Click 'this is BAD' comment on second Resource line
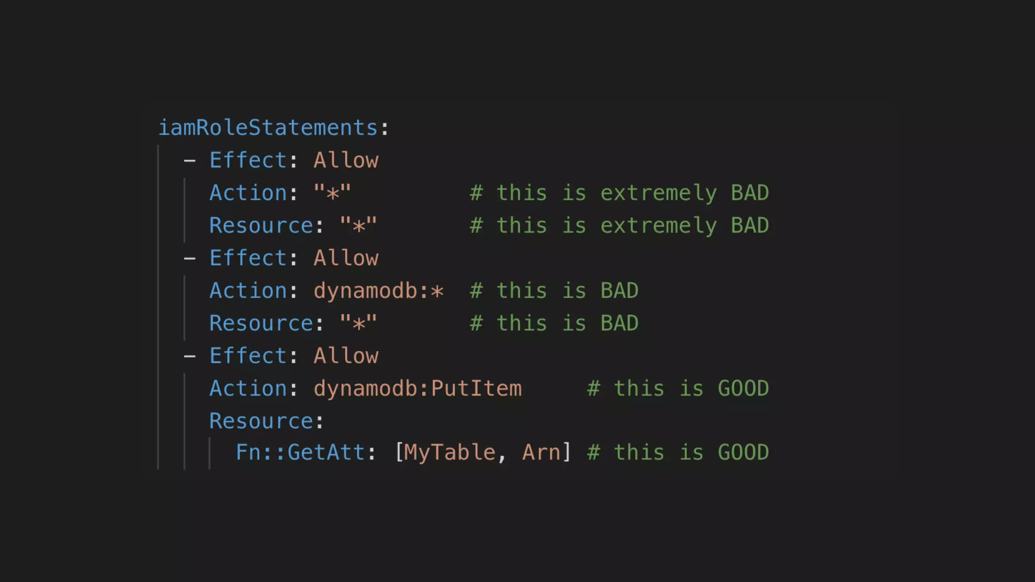Screen dimensions: 1035x582 click(x=554, y=323)
